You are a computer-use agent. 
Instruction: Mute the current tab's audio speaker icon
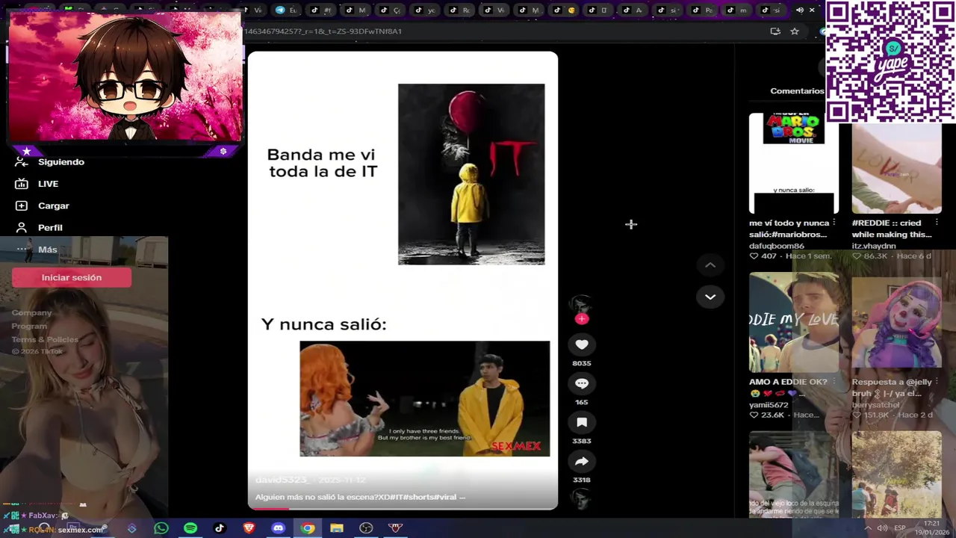click(800, 10)
